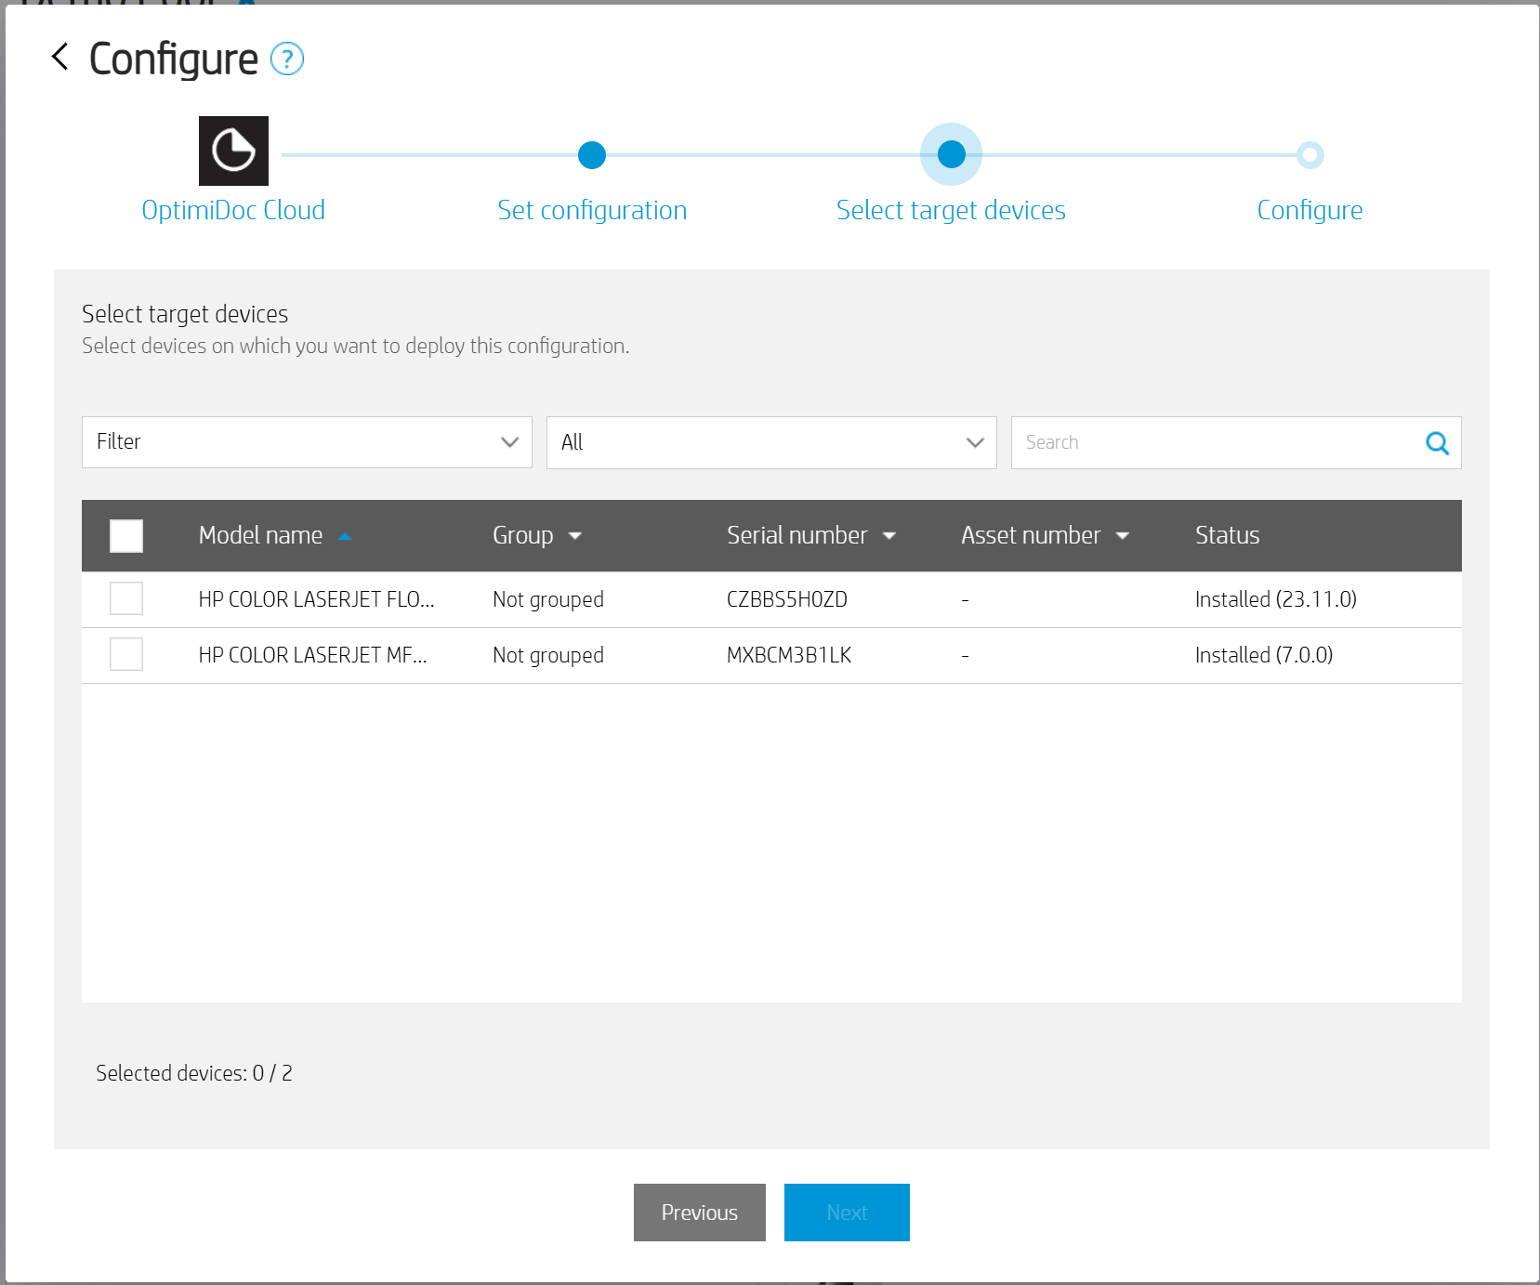Go to Set configuration step label

[x=592, y=210]
